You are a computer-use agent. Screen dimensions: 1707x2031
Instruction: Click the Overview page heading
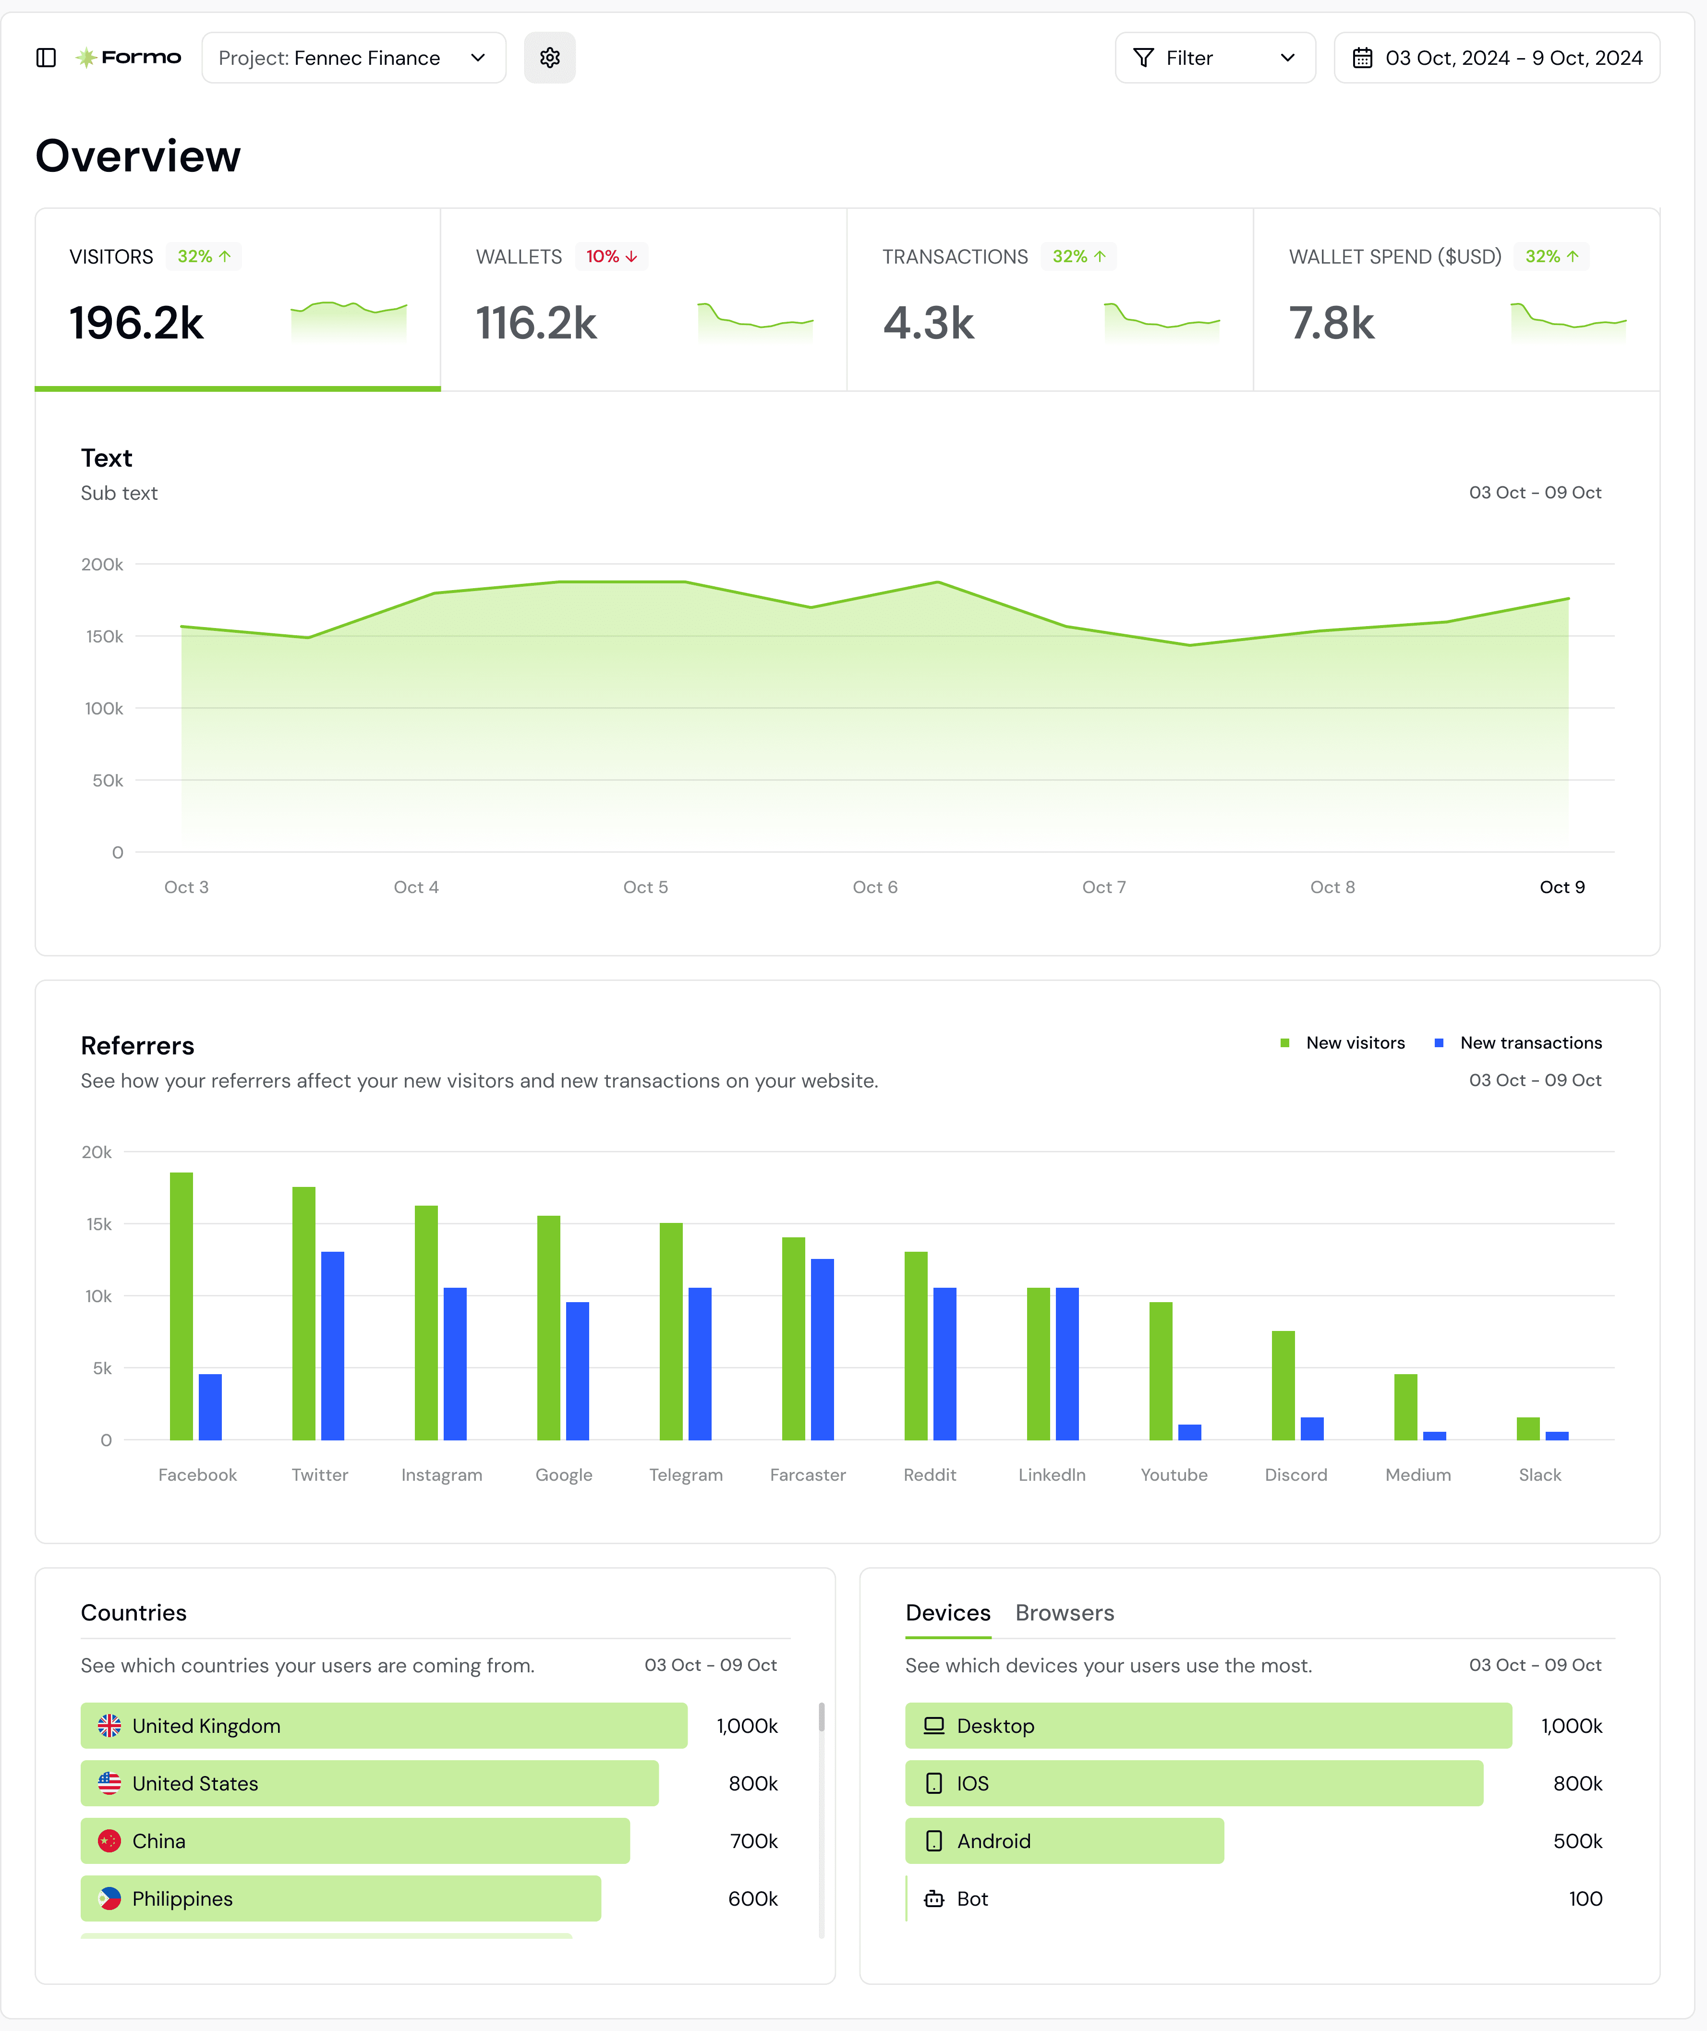click(138, 156)
